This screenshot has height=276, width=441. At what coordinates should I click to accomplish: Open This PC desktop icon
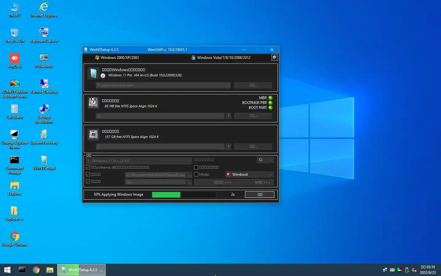tap(14, 10)
